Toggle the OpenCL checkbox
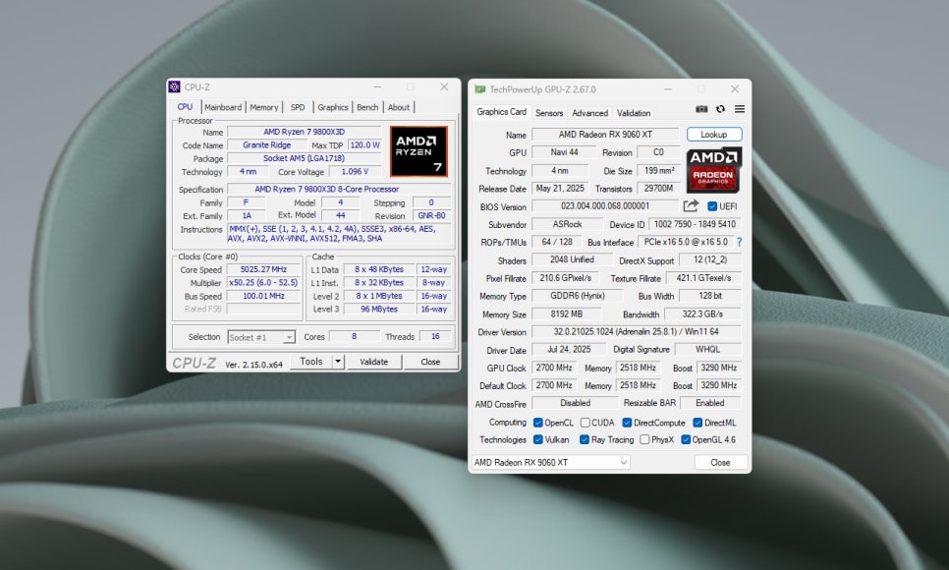949x570 pixels. [537, 423]
